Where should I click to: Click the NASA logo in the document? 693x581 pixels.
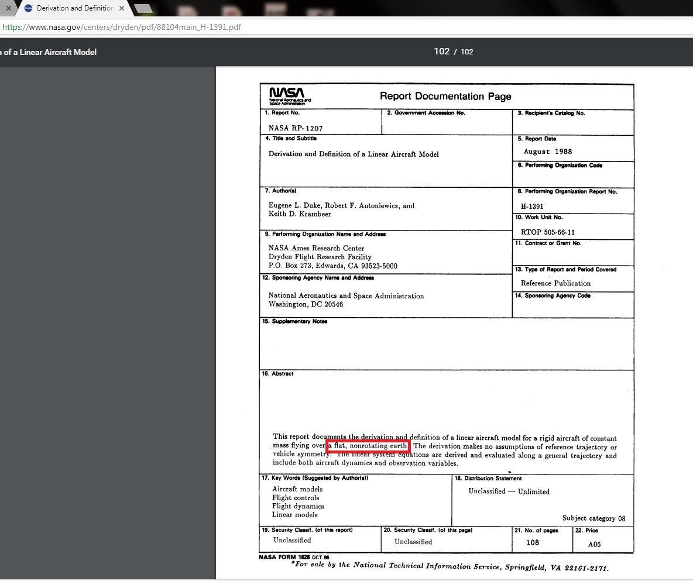click(x=289, y=96)
